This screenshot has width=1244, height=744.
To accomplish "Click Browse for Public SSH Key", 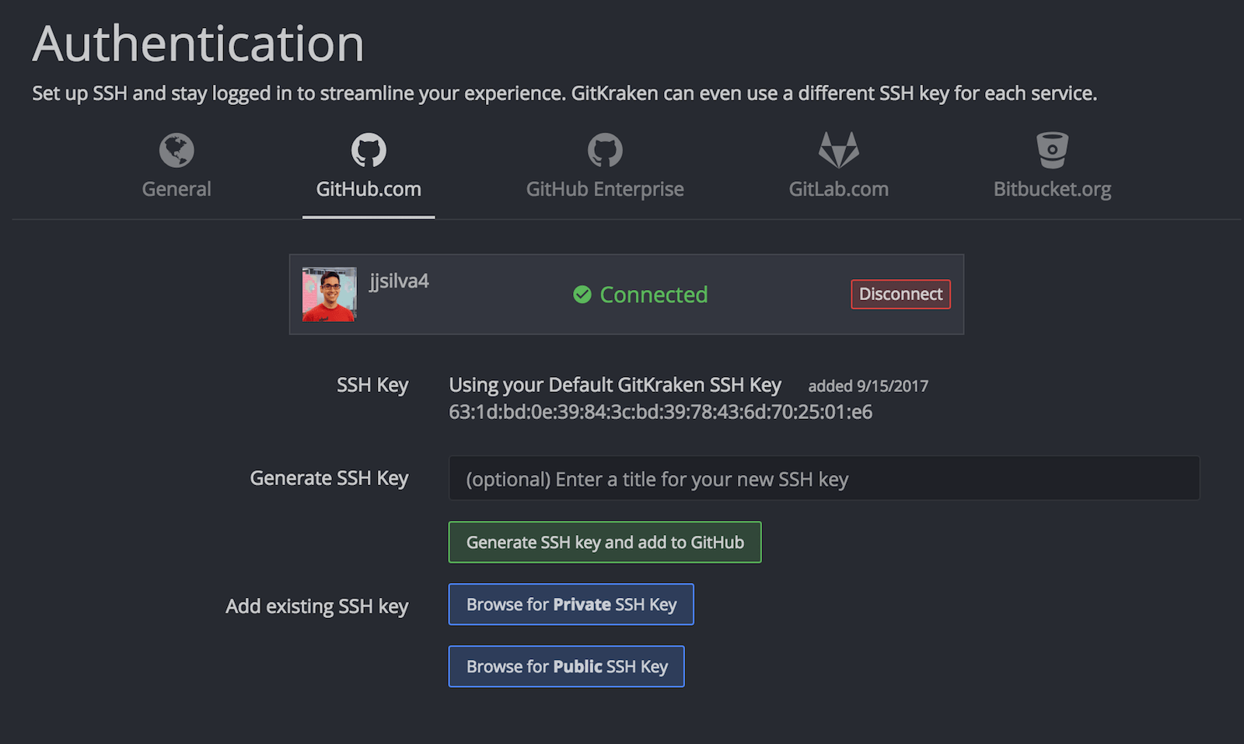I will coord(567,666).
